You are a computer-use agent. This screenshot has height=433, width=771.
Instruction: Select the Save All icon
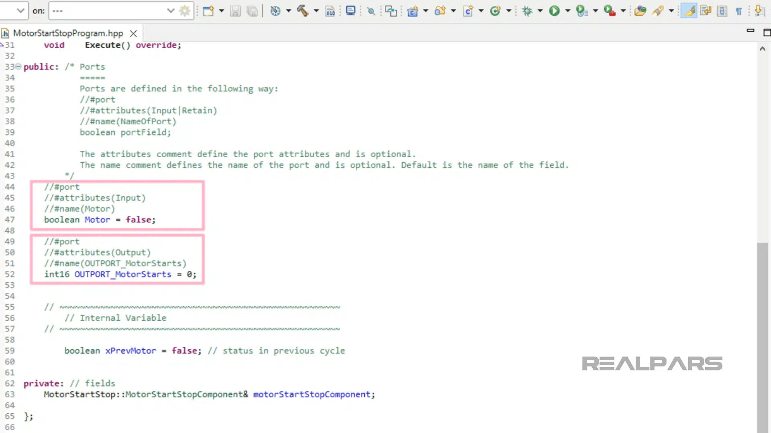pyautogui.click(x=252, y=11)
